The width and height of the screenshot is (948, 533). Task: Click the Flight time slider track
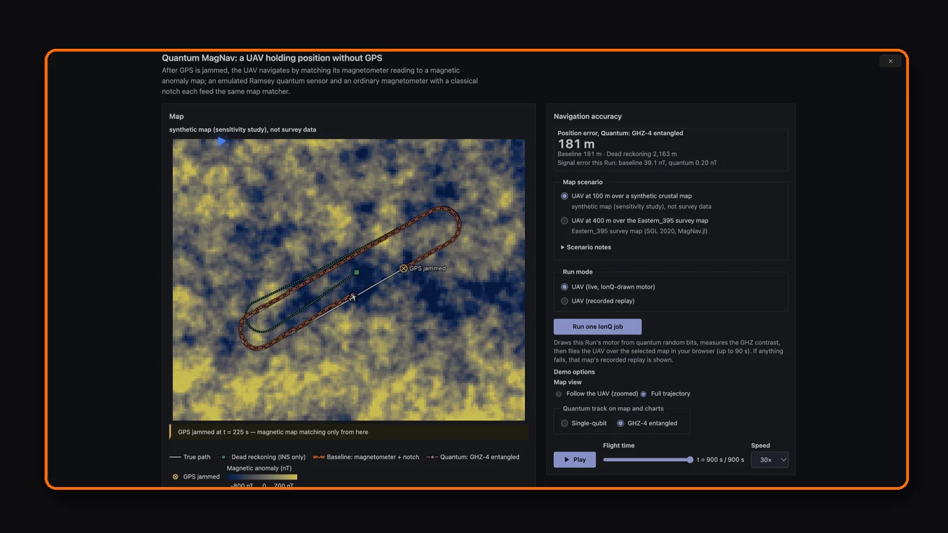[648, 460]
